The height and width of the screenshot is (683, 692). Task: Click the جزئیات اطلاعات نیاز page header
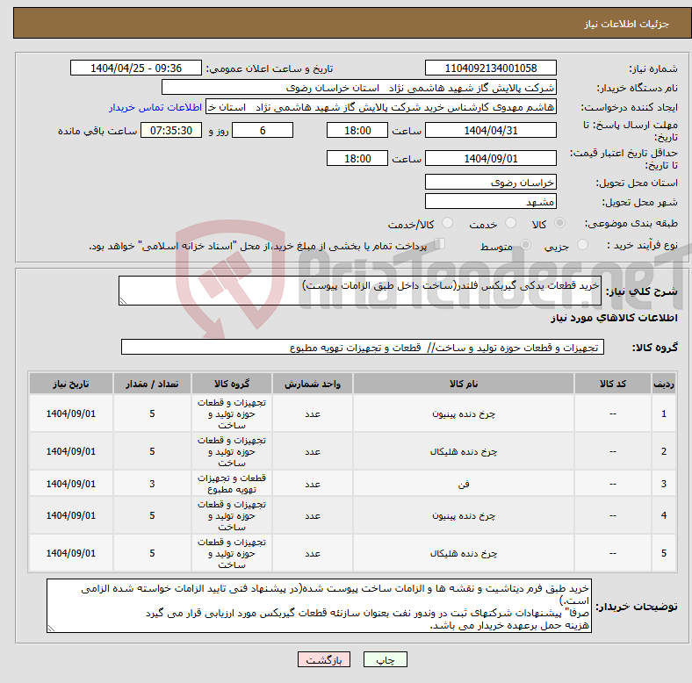coord(626,24)
